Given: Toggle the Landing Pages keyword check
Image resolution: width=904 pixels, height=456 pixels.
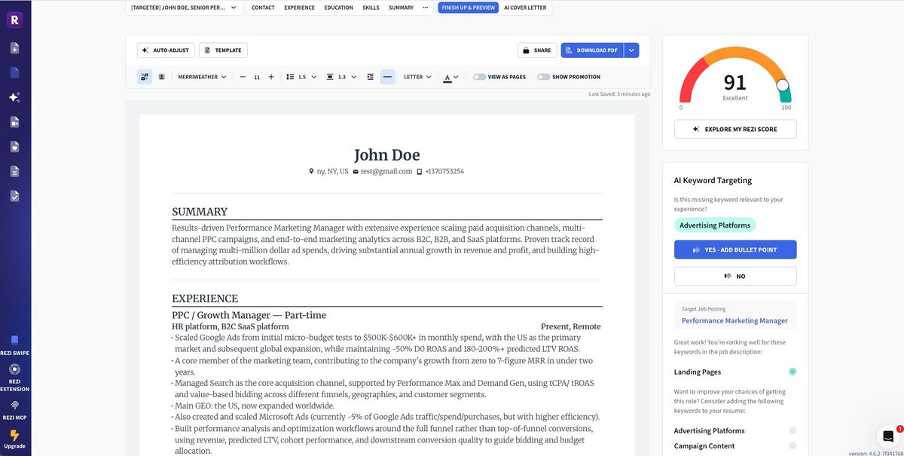Looking at the screenshot, I should pos(793,372).
